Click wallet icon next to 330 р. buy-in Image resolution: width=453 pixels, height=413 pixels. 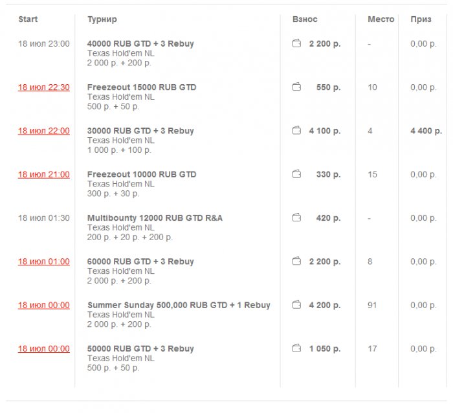click(296, 174)
